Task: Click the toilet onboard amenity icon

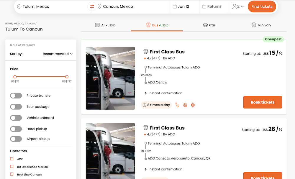Action: 185,105
